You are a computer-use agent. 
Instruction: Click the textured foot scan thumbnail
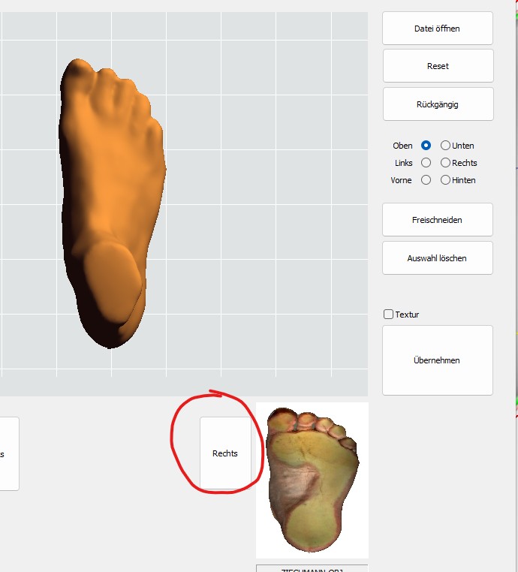pyautogui.click(x=312, y=480)
